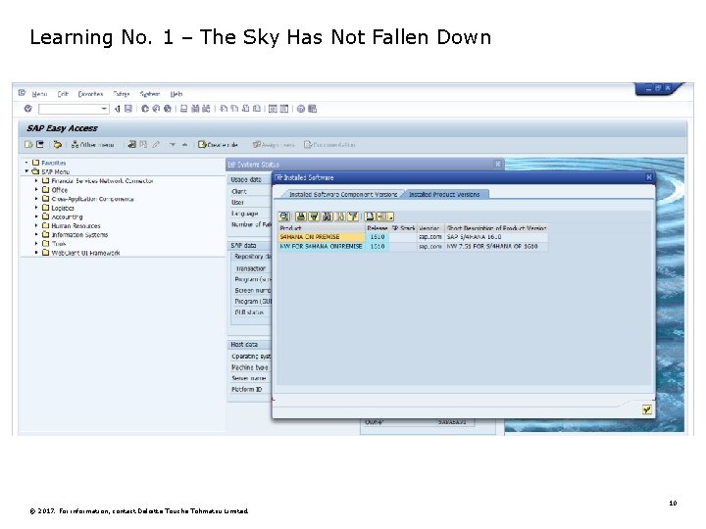This screenshot has height=529, width=706.
Task: Click the Assign users button
Action: 274,145
